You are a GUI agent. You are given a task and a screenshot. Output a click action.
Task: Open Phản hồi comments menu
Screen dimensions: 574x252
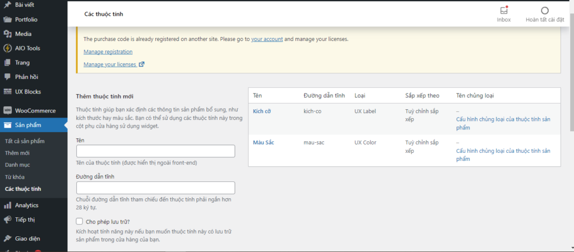pyautogui.click(x=26, y=77)
